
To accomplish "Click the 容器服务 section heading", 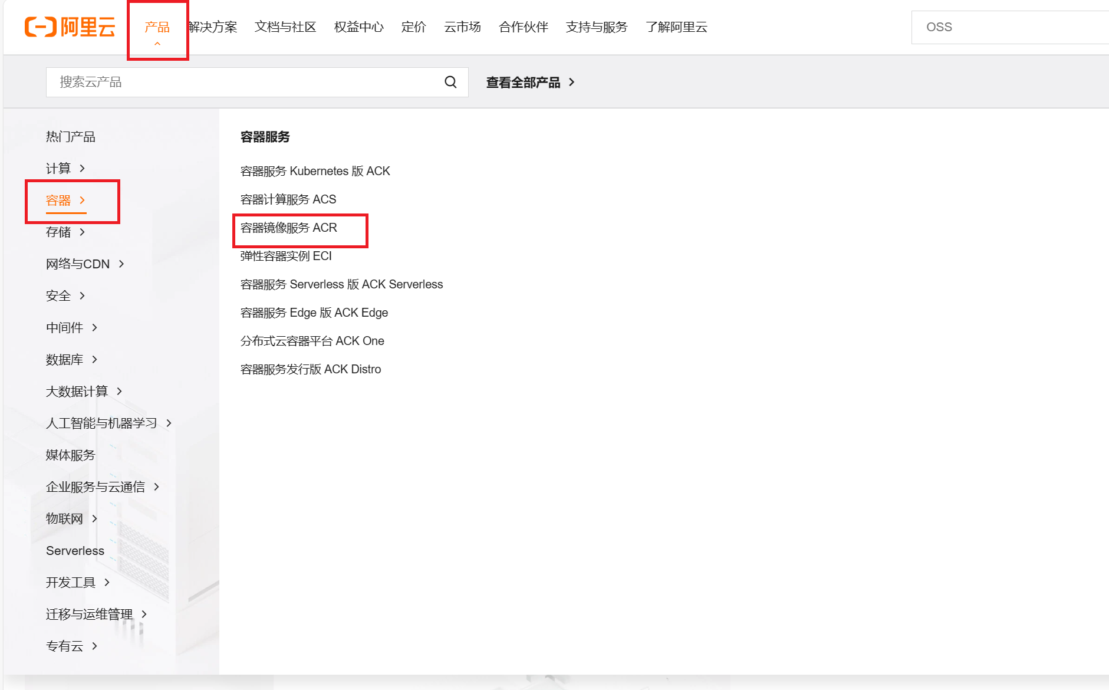I will [x=265, y=137].
